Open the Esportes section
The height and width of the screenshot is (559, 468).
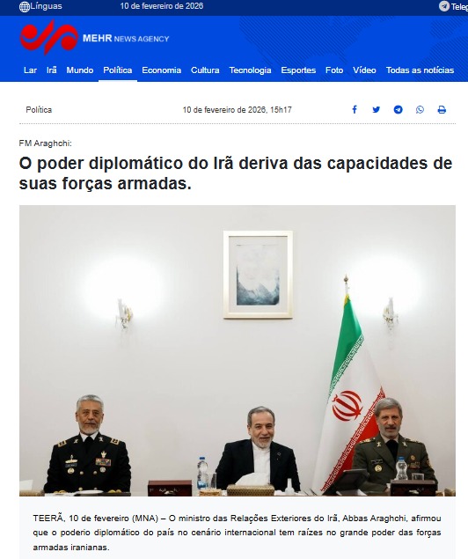click(x=298, y=70)
